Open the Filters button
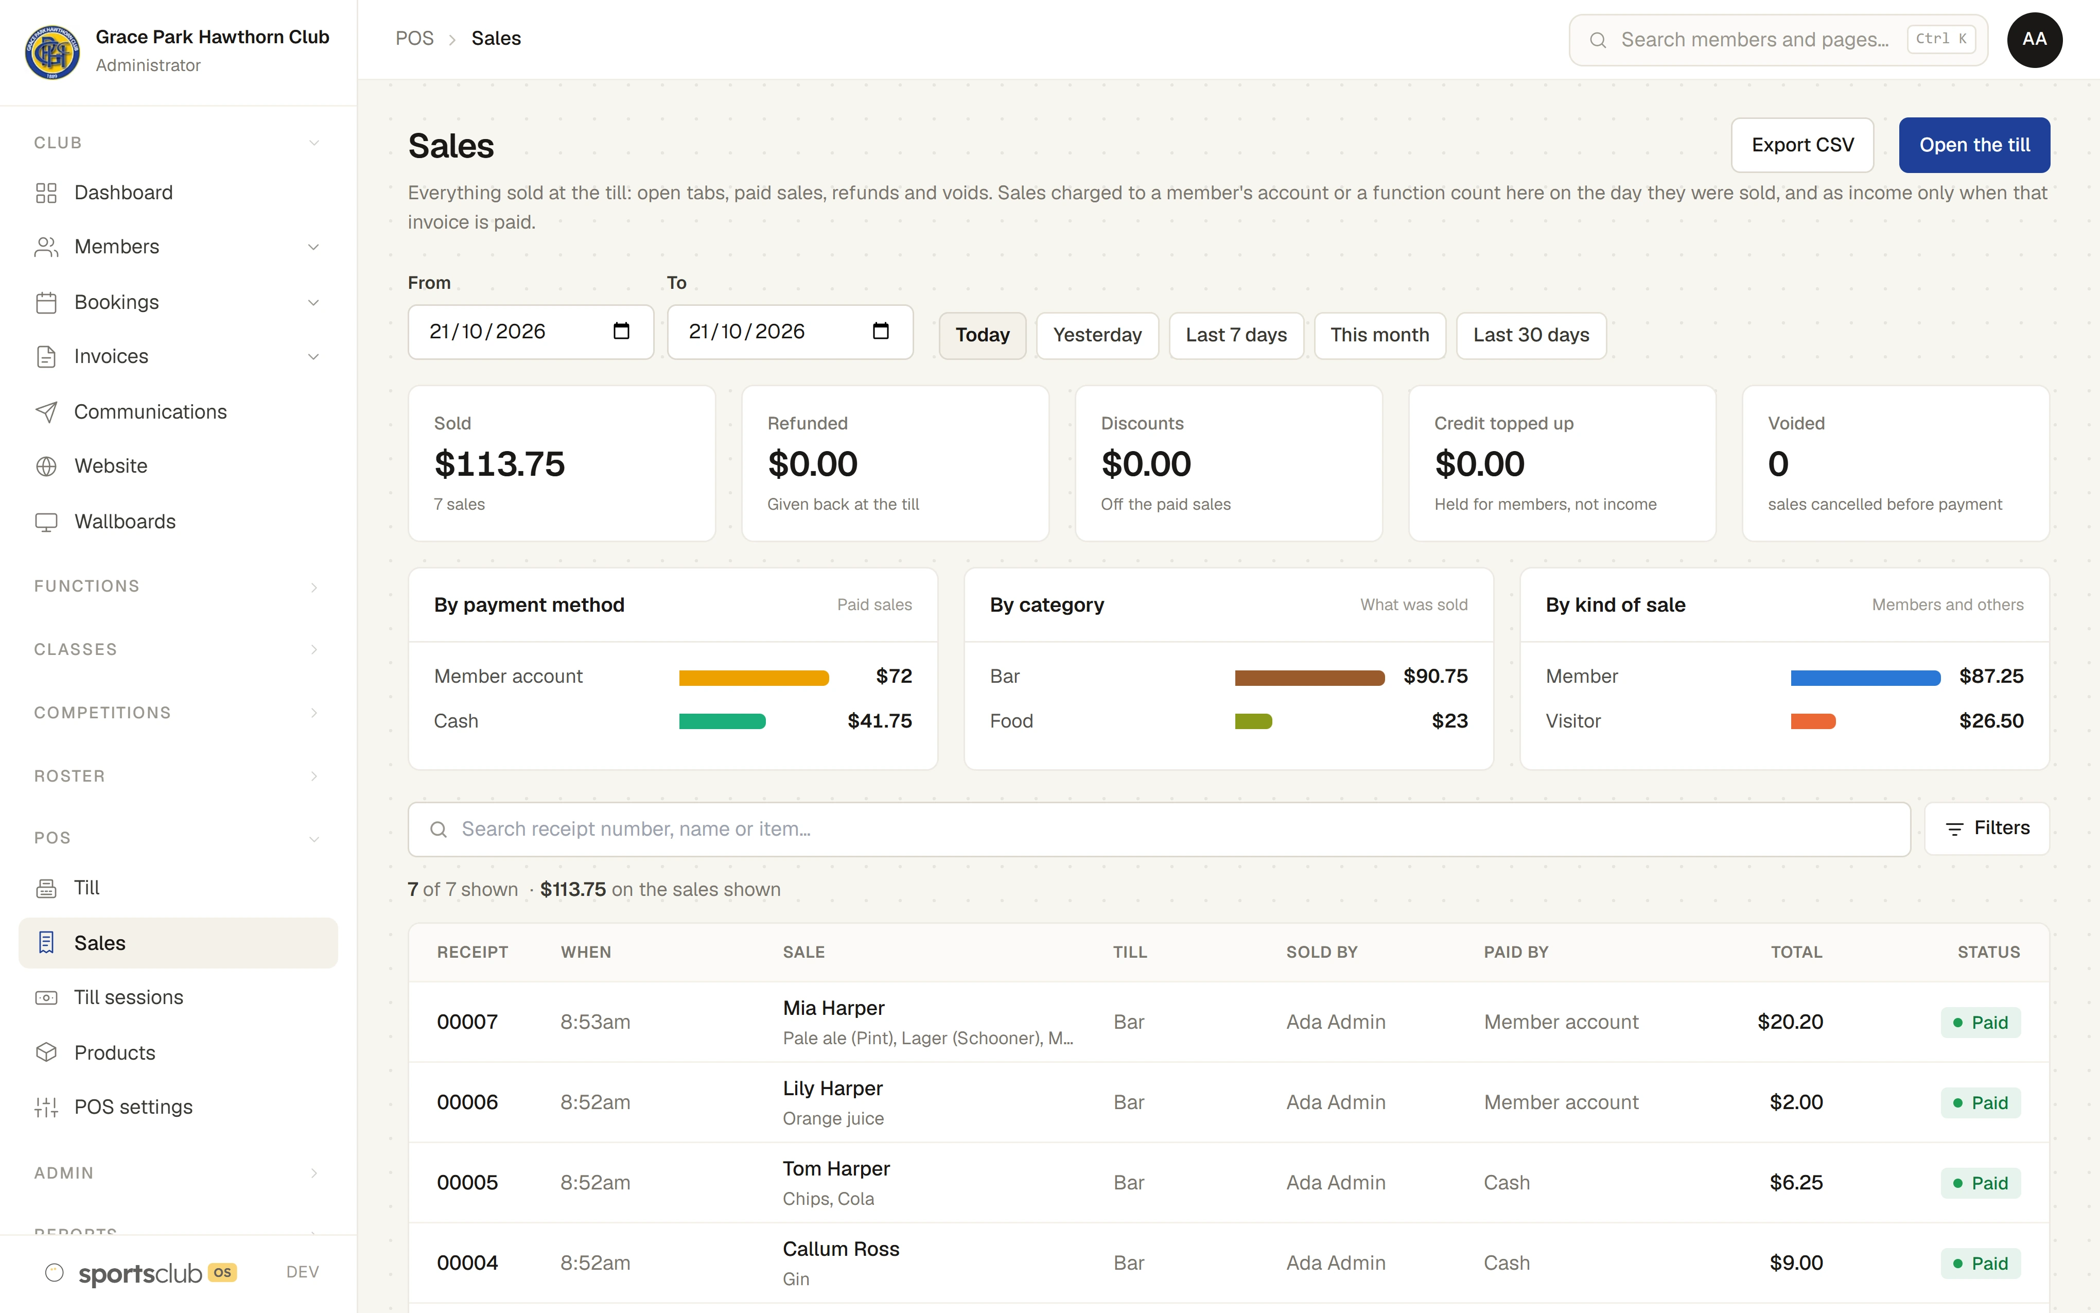The height and width of the screenshot is (1313, 2100). coord(1987,828)
